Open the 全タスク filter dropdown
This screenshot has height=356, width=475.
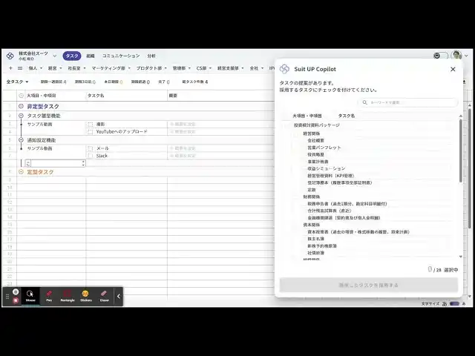coord(17,82)
